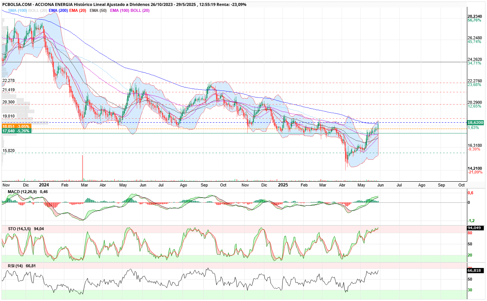
Task: Select the magenta BOLL (20) legend label
Action: click(x=140, y=10)
